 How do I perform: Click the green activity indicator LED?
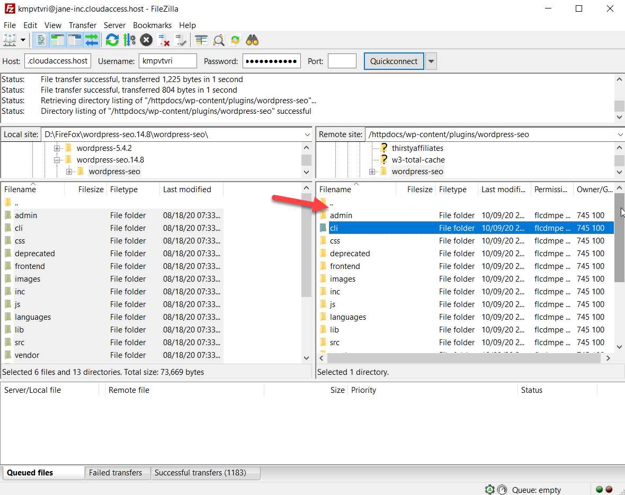[599, 489]
